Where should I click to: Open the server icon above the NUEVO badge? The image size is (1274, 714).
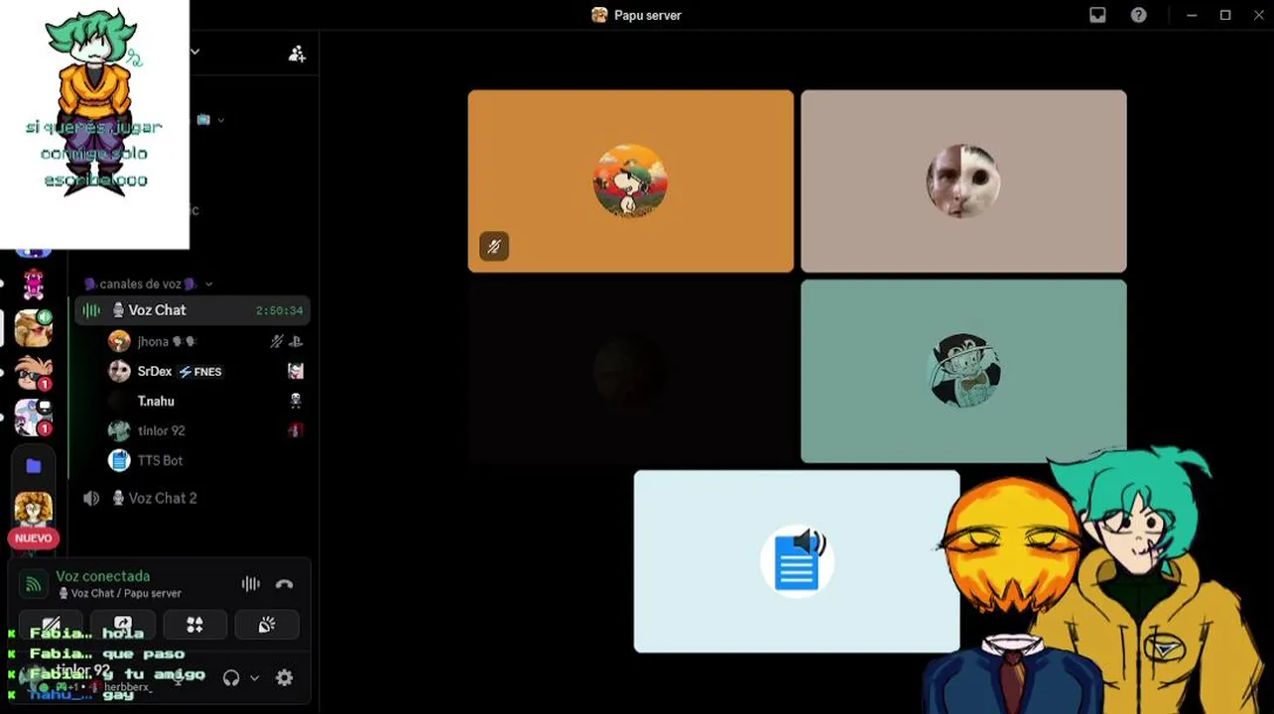[x=33, y=509]
